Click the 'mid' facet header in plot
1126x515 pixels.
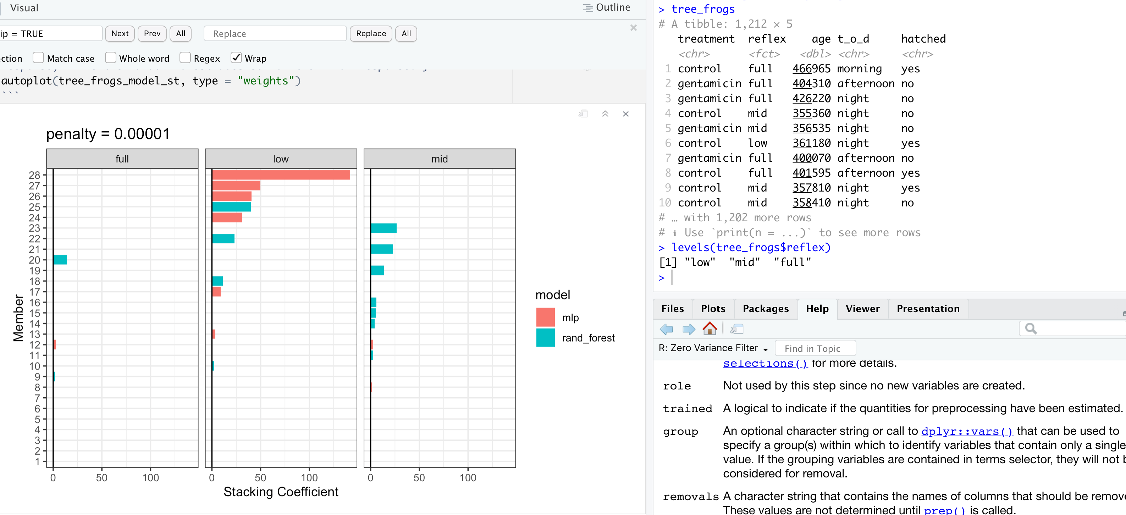[439, 159]
